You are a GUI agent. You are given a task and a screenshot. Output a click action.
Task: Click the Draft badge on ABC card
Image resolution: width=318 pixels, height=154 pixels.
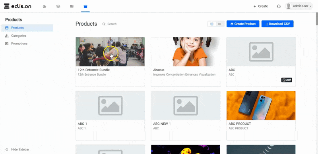coord(287,80)
